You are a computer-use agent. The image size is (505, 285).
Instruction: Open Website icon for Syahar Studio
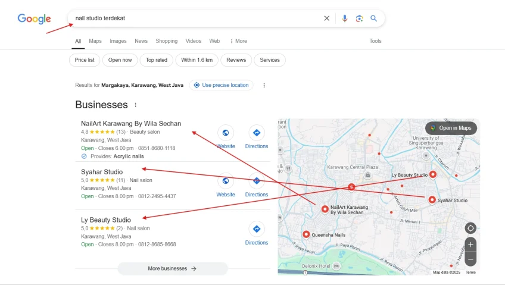point(226,181)
